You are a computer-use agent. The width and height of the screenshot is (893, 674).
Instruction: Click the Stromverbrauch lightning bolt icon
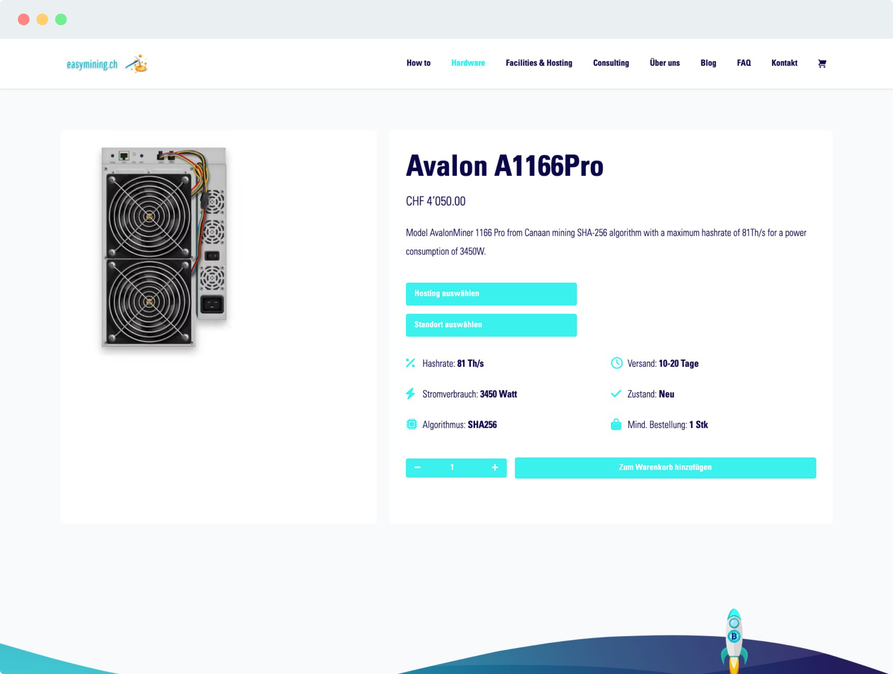point(410,394)
